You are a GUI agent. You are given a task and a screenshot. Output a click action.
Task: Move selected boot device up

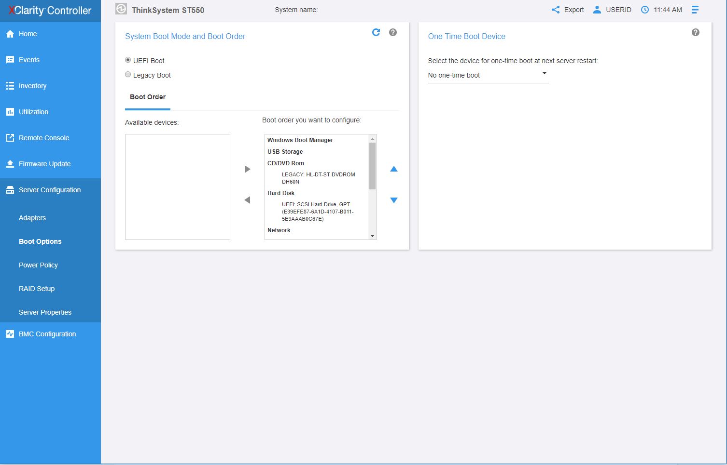pyautogui.click(x=394, y=169)
